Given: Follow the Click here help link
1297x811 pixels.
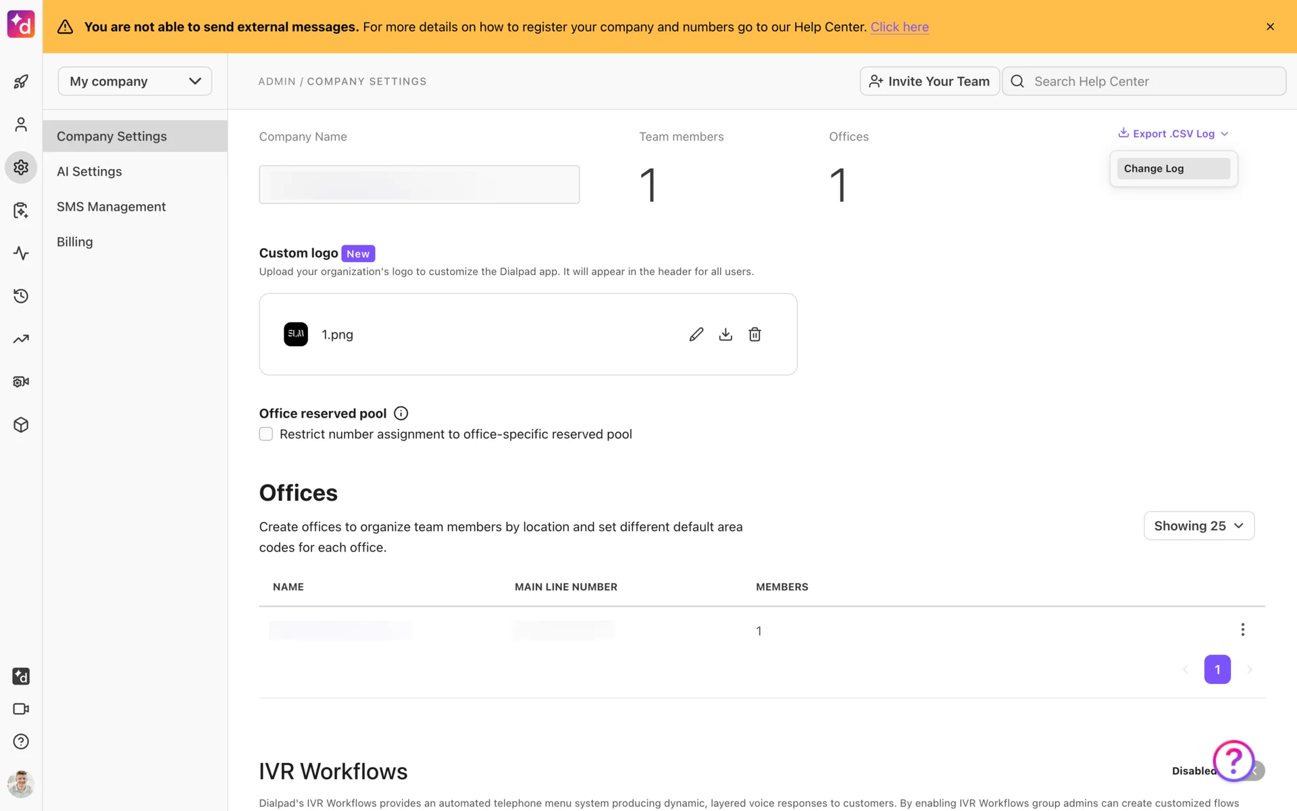Looking at the screenshot, I should pos(899,27).
